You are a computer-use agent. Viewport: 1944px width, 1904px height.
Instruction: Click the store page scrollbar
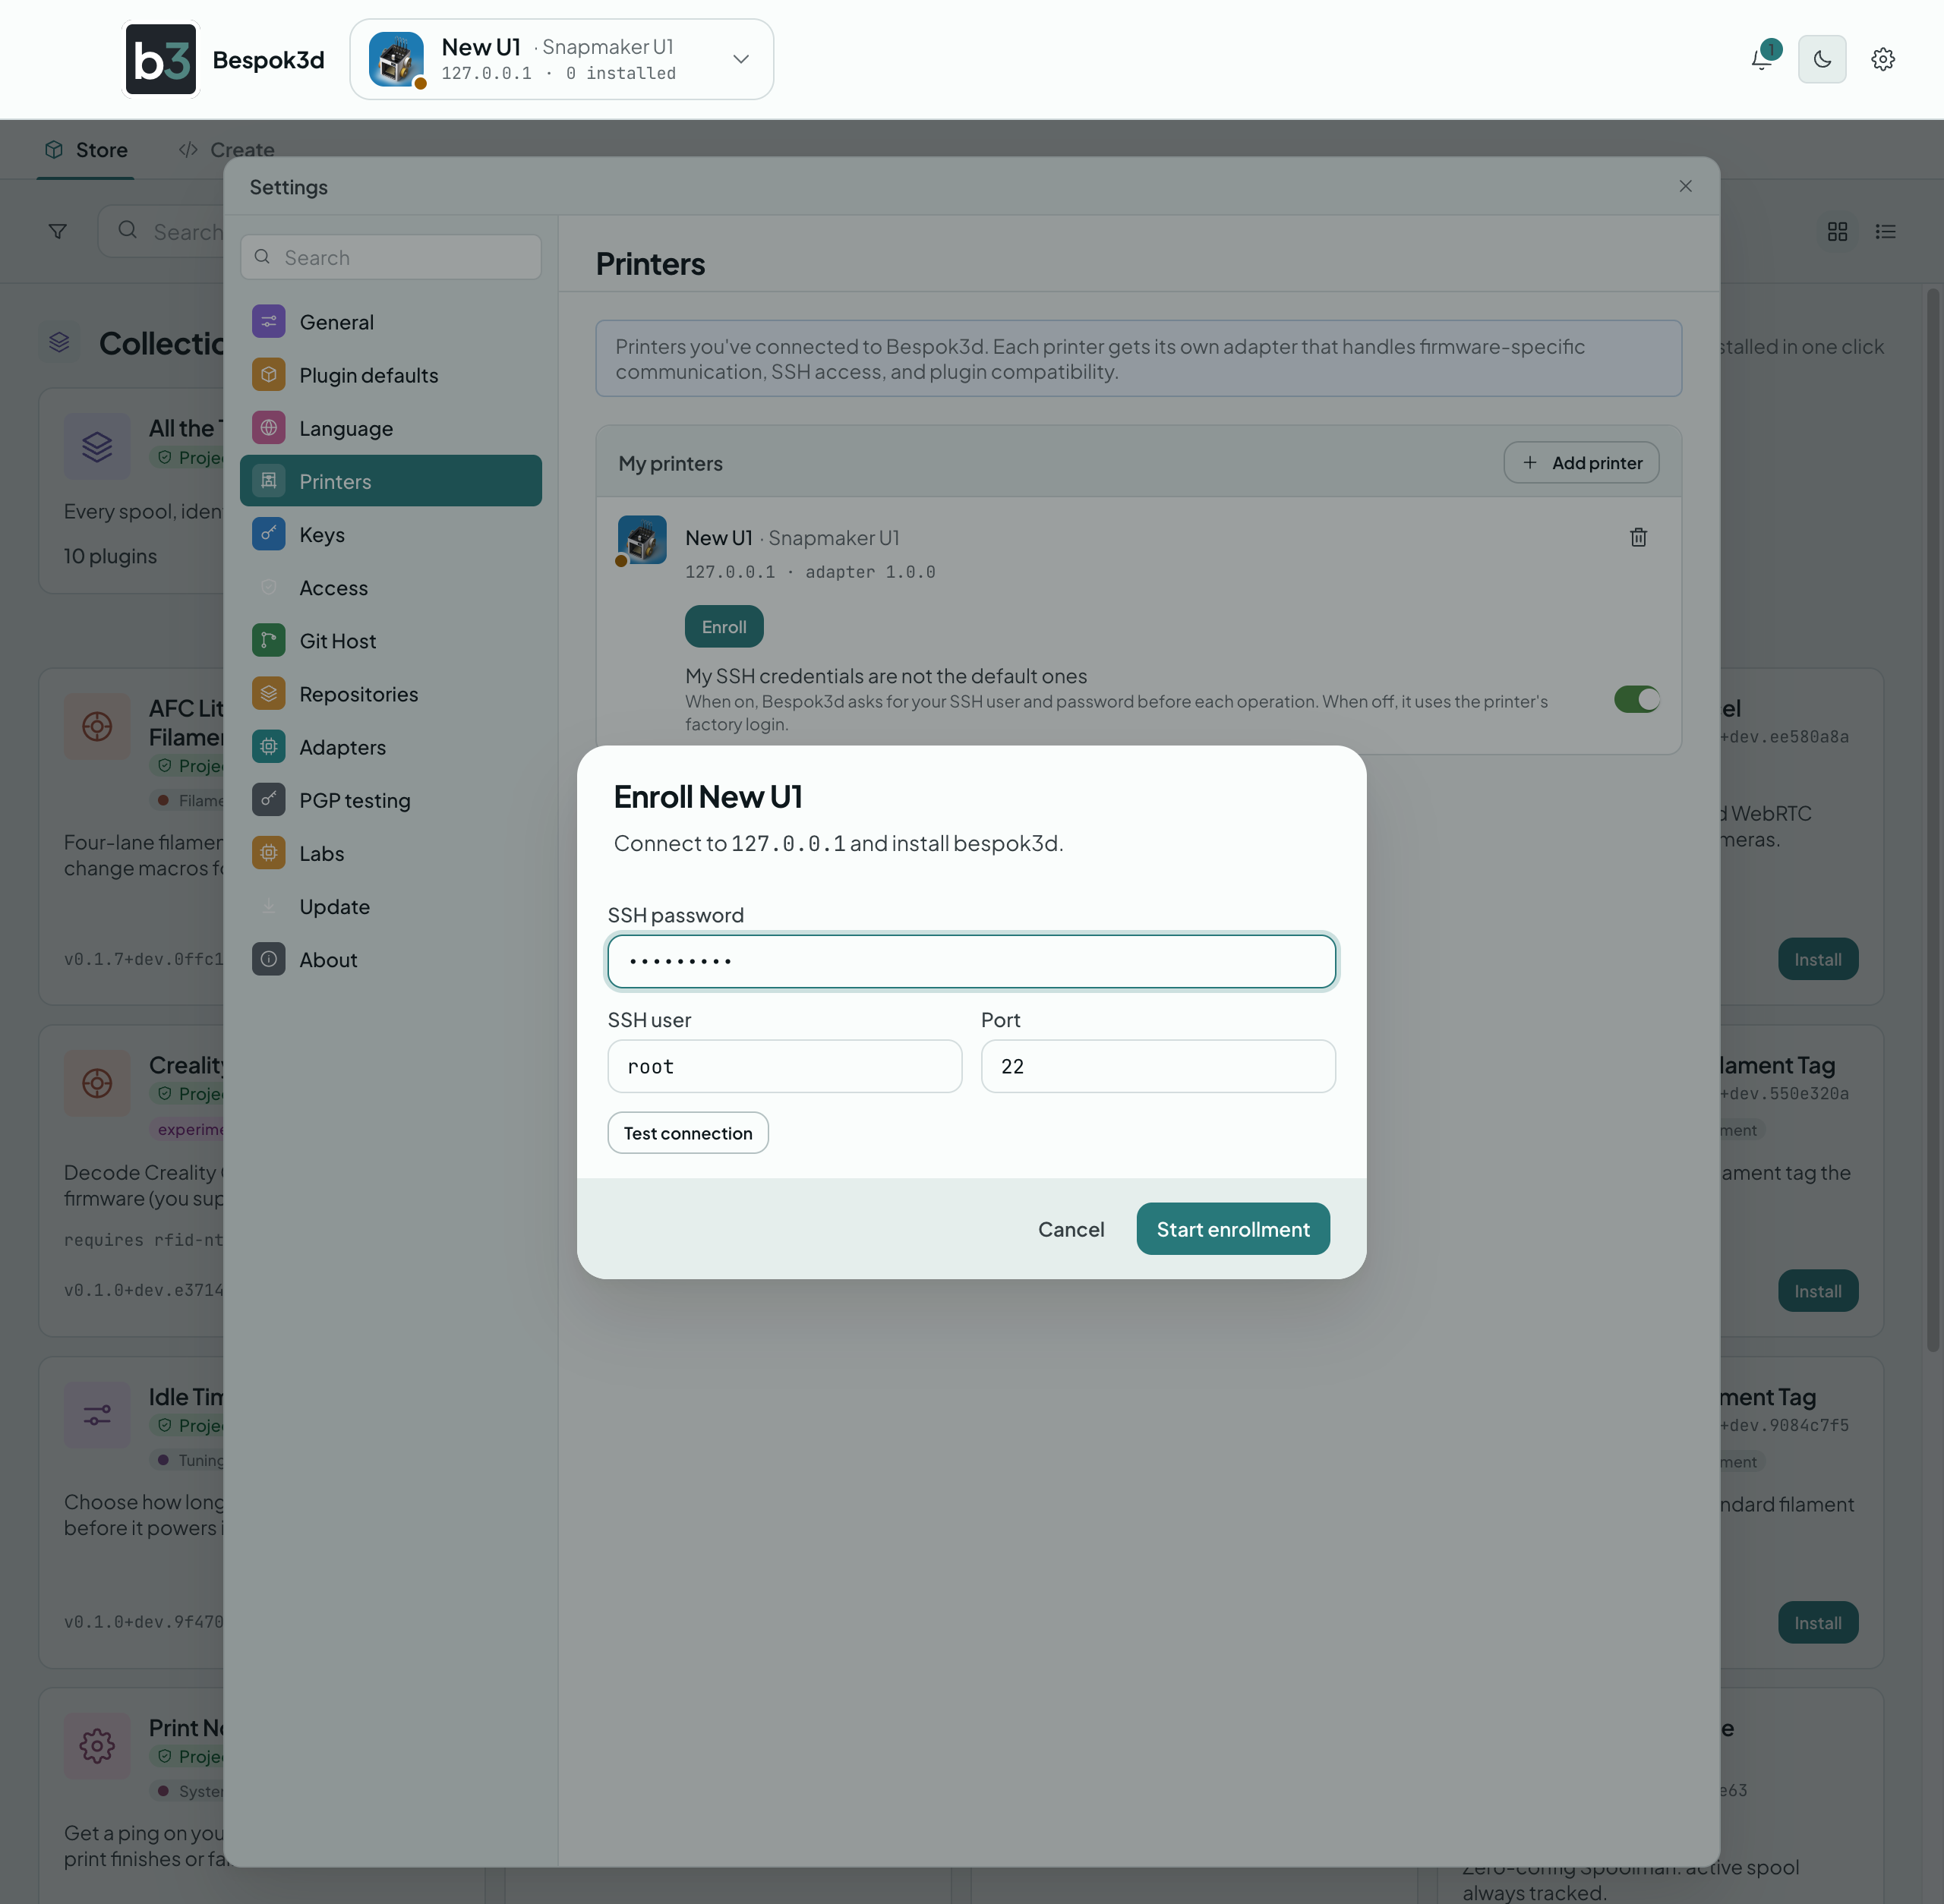pos(1933,820)
